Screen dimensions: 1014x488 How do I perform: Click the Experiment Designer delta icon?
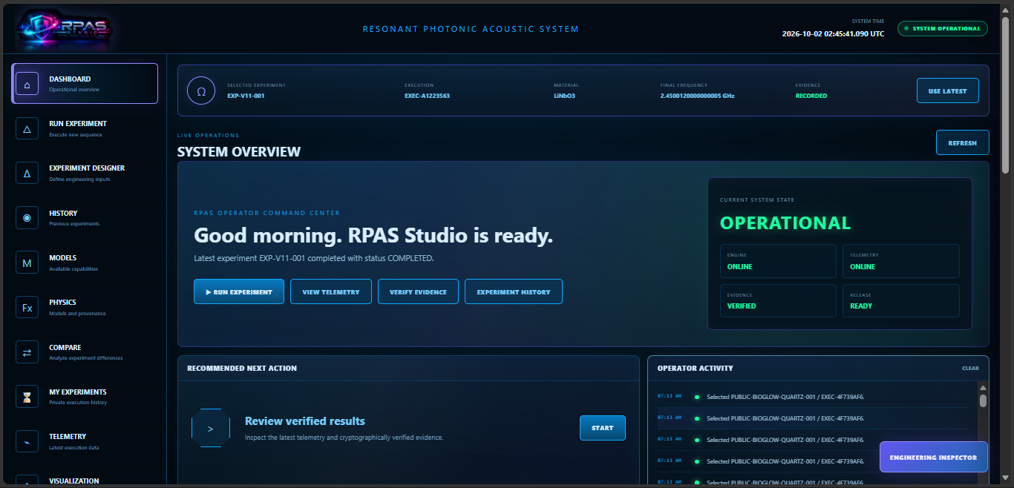(x=27, y=173)
